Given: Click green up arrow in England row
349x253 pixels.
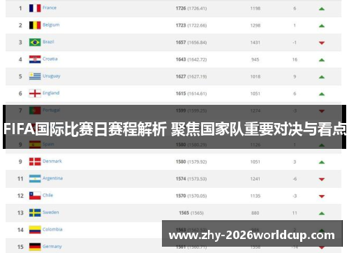Looking at the screenshot, I should click(322, 94).
